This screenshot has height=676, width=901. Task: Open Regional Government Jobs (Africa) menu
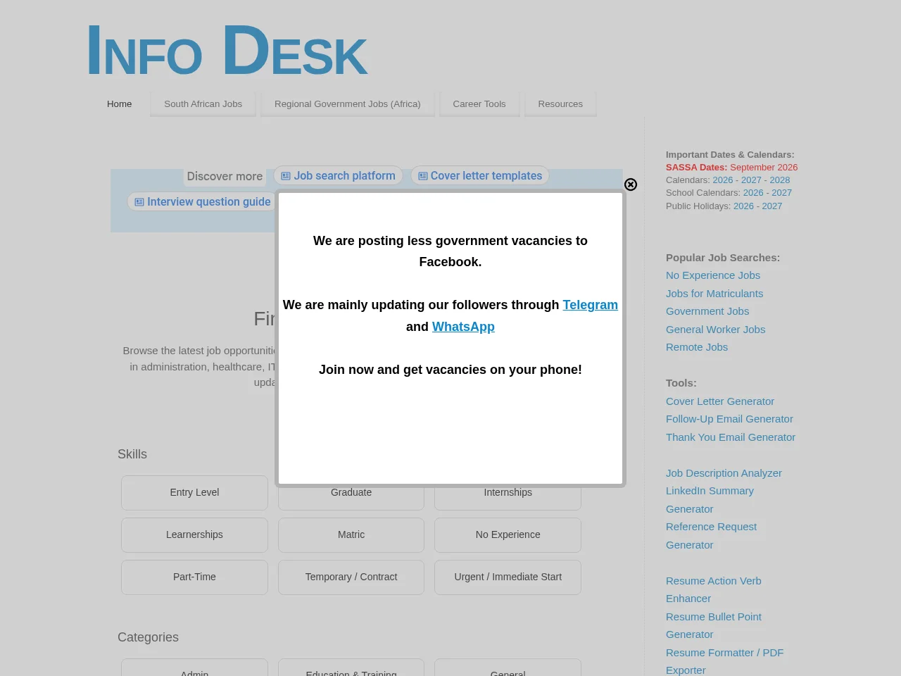click(348, 104)
